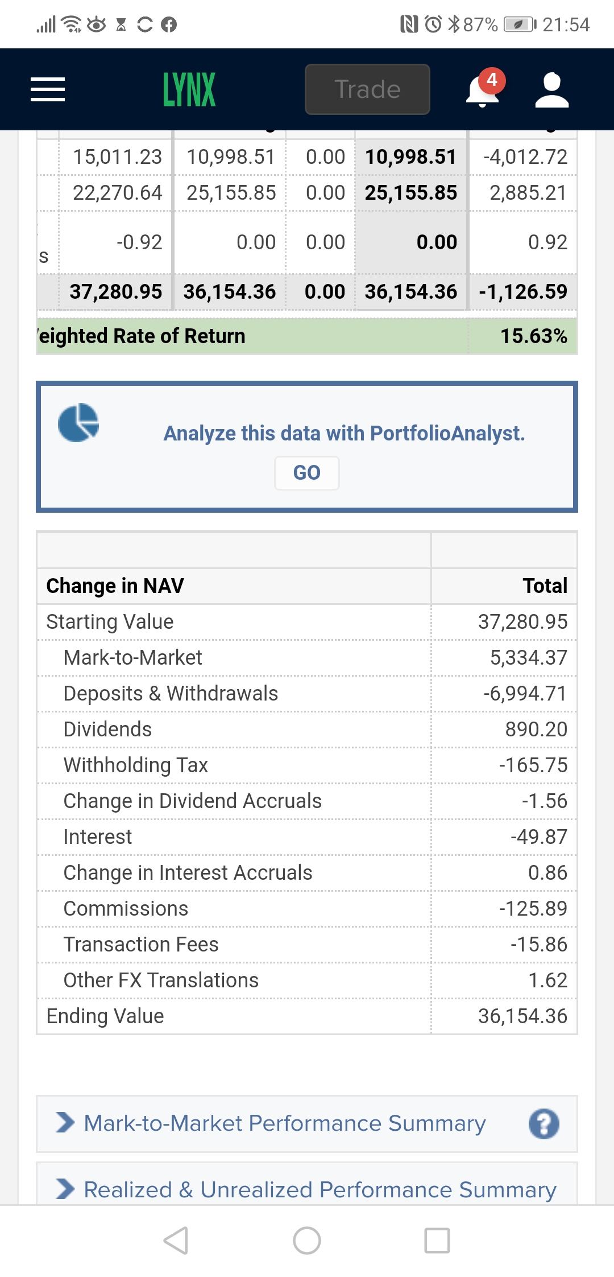Open the user profile icon
Image resolution: width=614 pixels, height=1277 pixels.
(552, 89)
